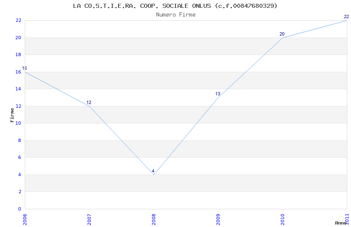Click the x-axis year 2007
Screen dimensions: 351x227
coord(89,219)
